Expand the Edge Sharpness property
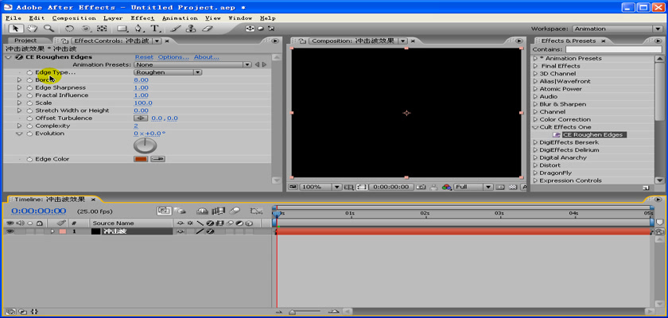Screen dimensions: 668x318 click(19, 87)
